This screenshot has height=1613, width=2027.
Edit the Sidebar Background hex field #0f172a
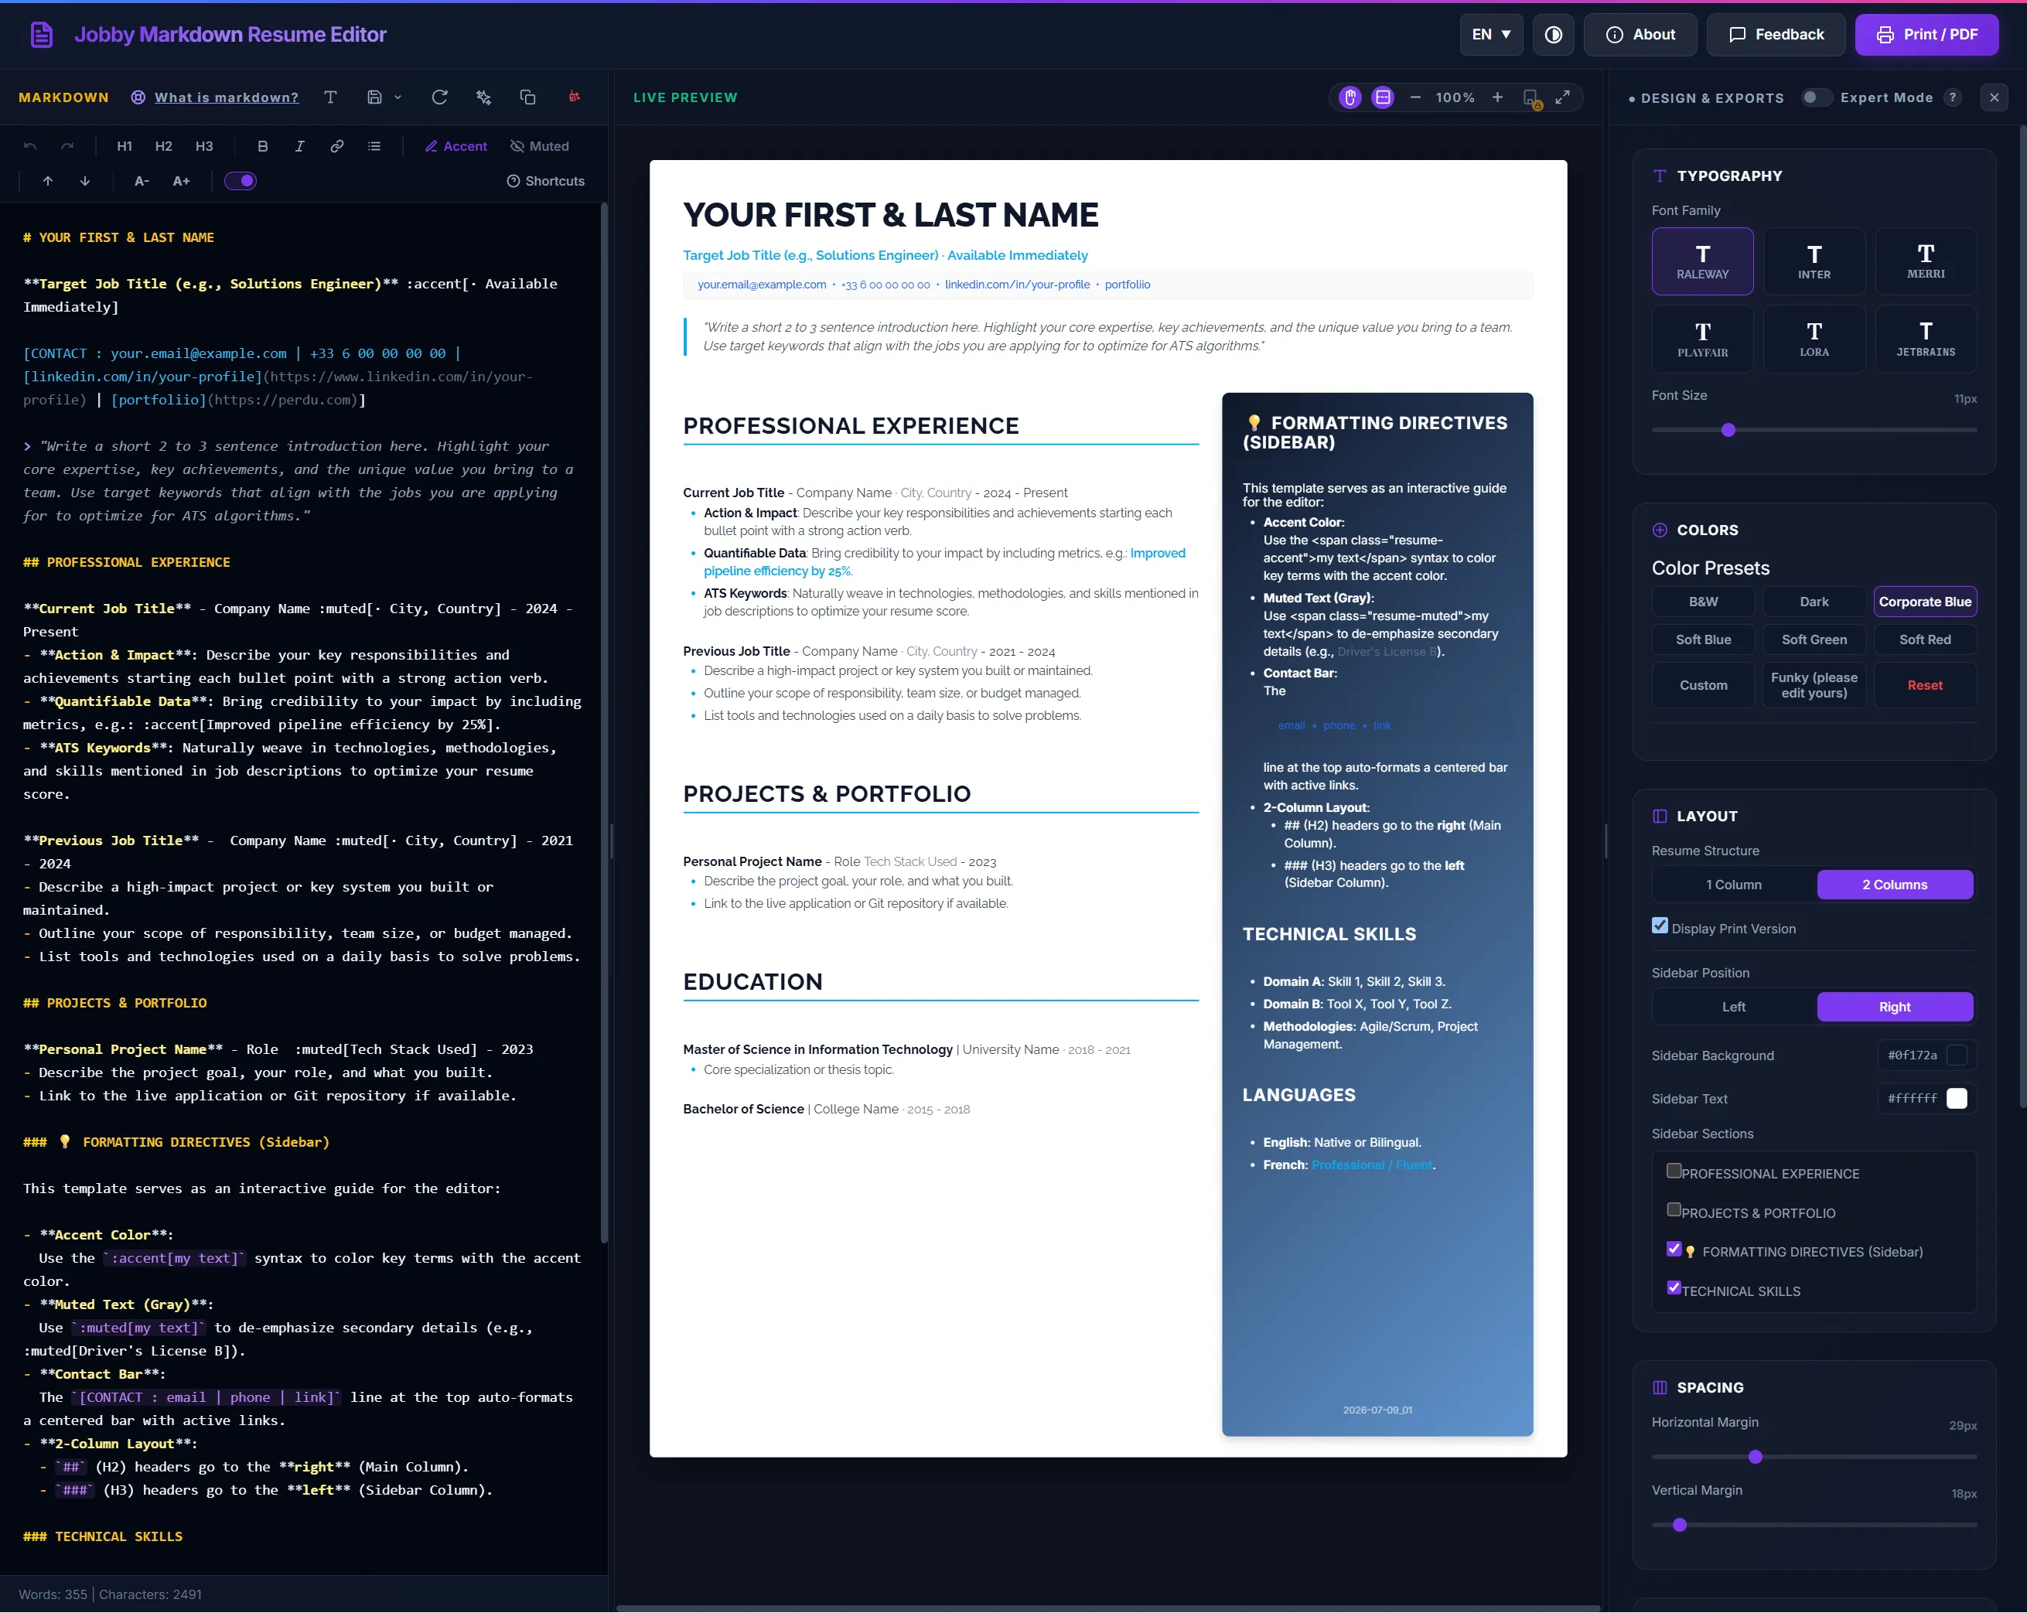pos(1913,1055)
